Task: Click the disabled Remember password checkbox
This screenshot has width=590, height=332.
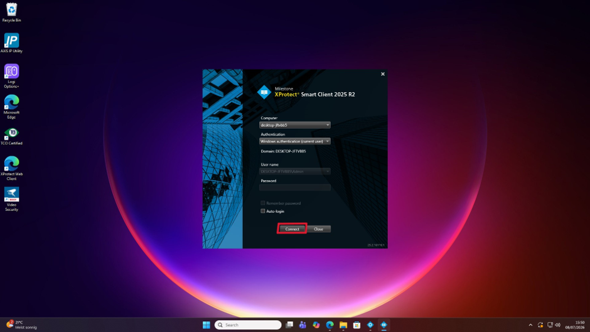Action: (262, 203)
